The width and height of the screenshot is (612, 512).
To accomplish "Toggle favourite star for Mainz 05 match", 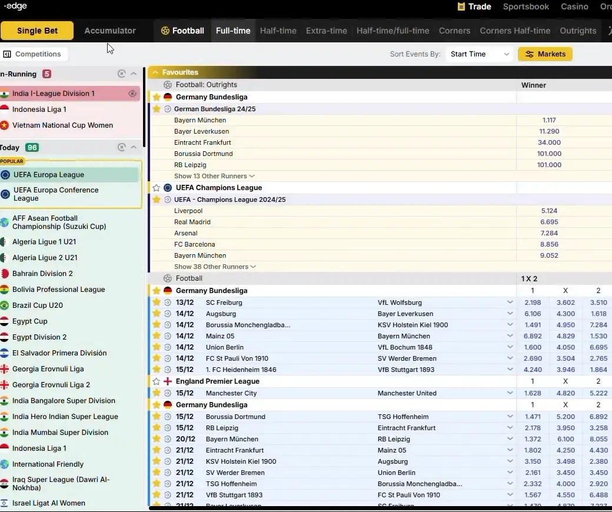I will [157, 335].
